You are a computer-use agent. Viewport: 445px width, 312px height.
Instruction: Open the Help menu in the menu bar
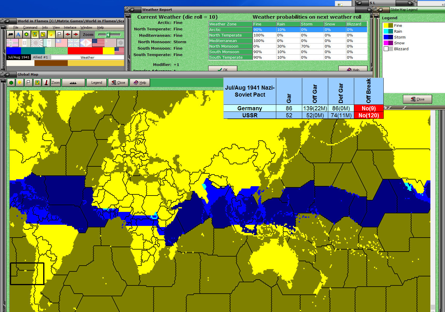click(x=100, y=27)
